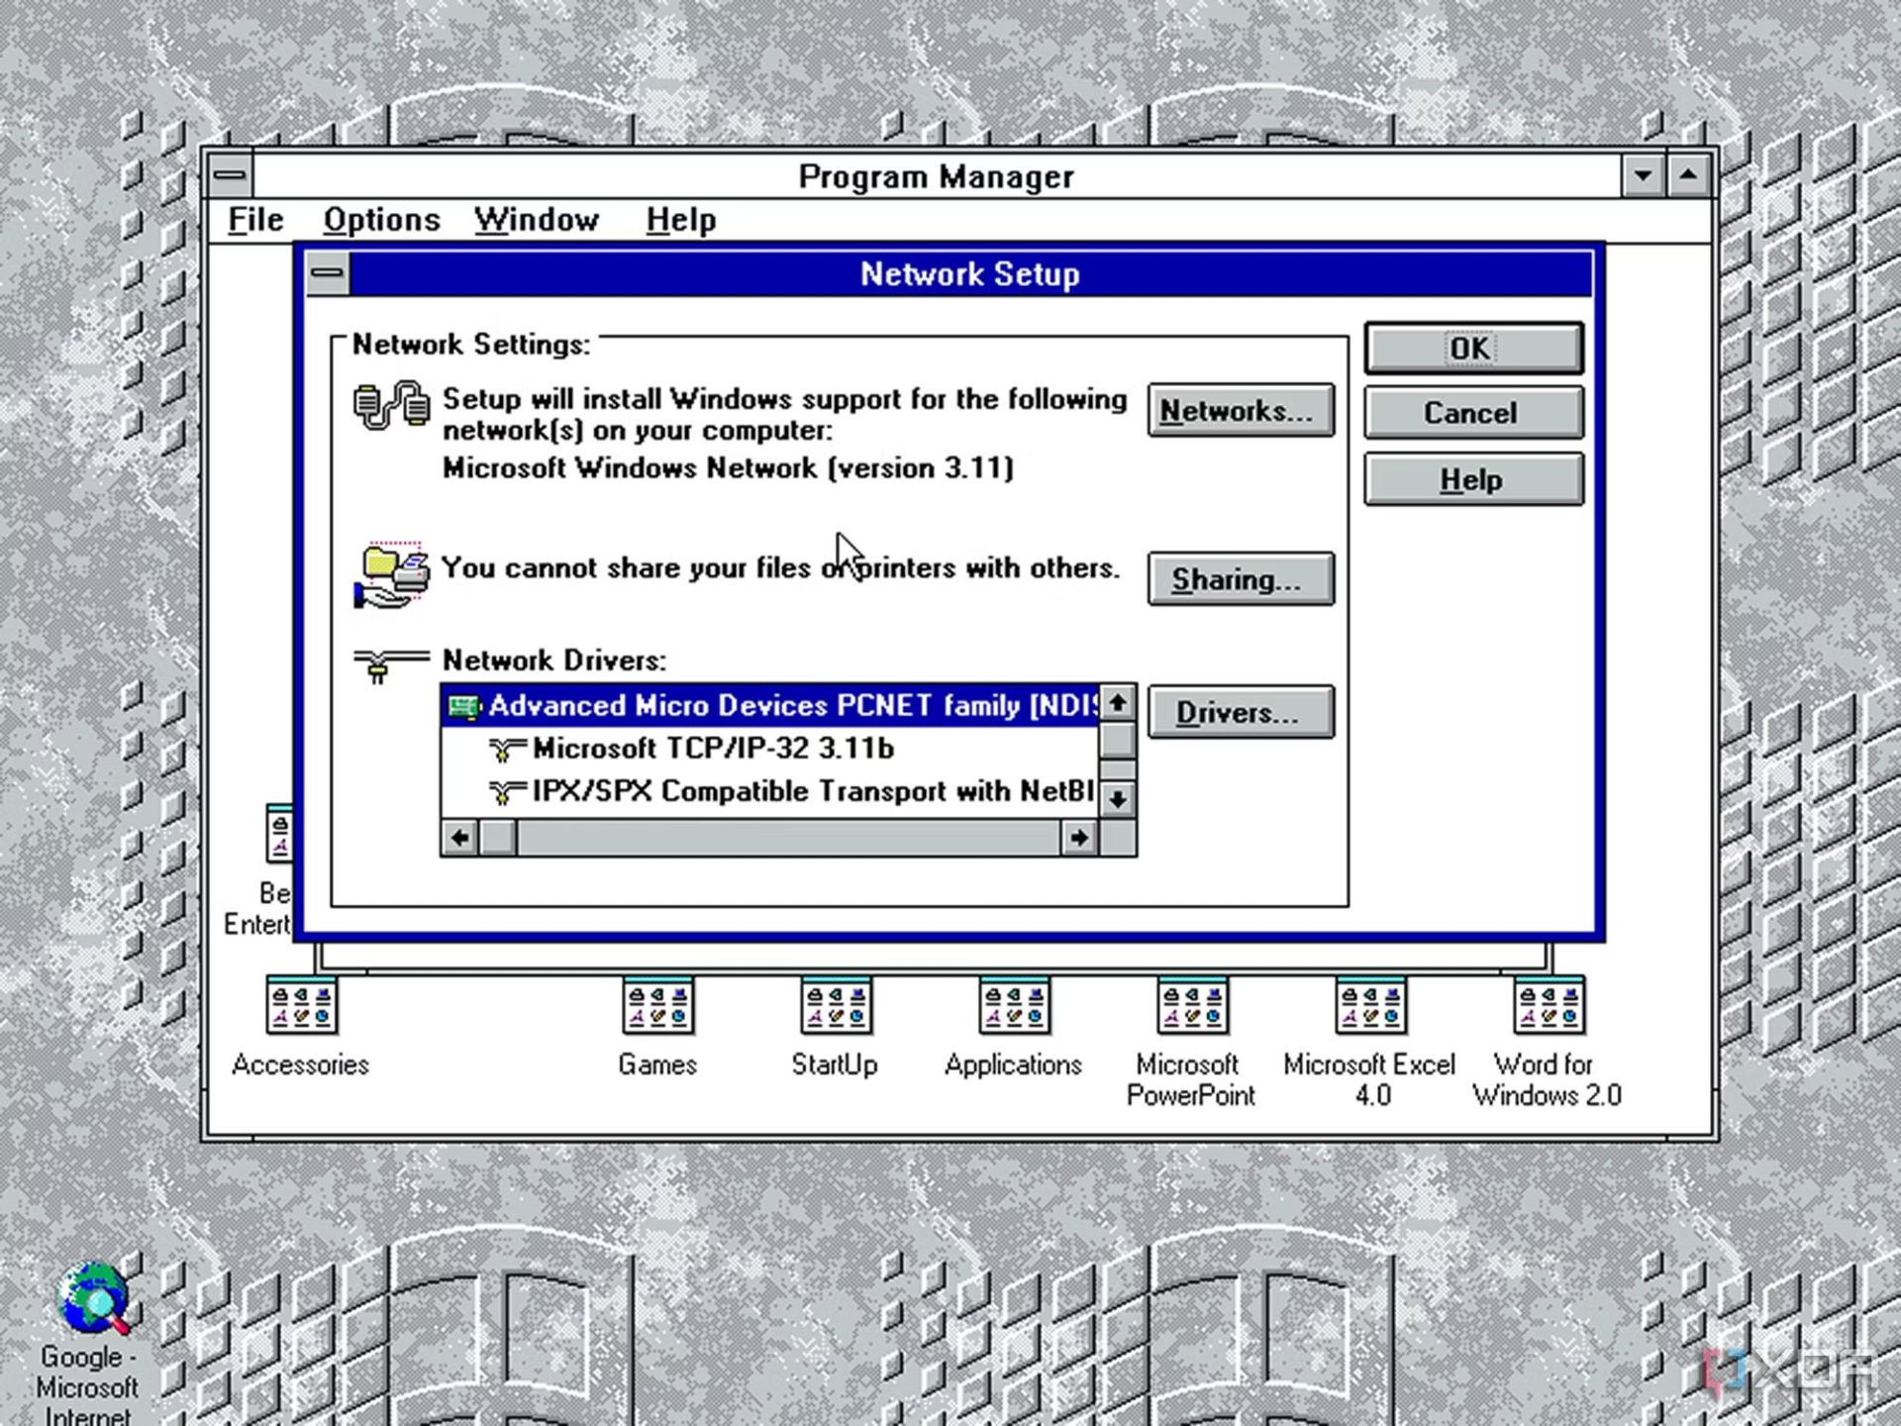The width and height of the screenshot is (1901, 1426).
Task: Click the Help button in Network Setup
Action: coord(1473,479)
